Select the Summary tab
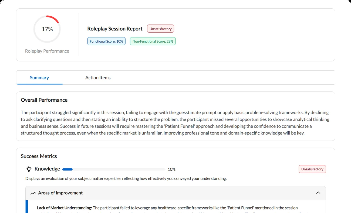This screenshot has width=351, height=213. [39, 78]
